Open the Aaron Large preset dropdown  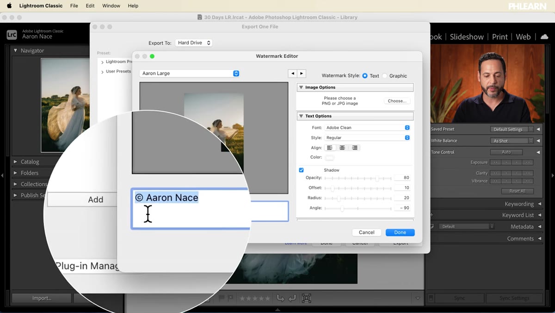point(189,73)
